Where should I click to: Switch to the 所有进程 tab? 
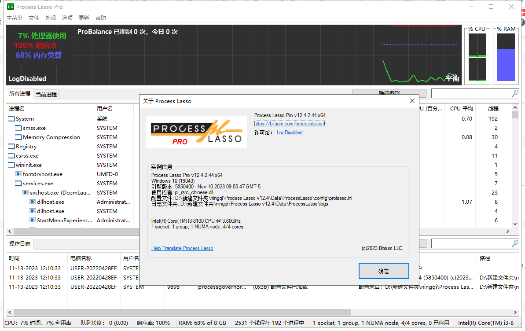click(x=20, y=94)
